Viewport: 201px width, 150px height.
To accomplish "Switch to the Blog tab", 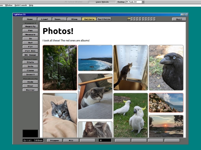I will [x=74, y=19].
